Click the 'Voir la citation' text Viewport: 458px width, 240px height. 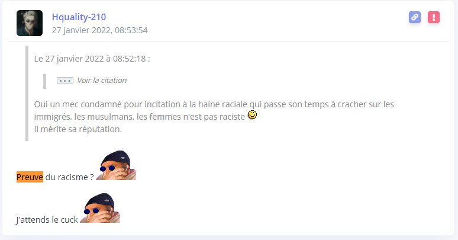point(102,80)
